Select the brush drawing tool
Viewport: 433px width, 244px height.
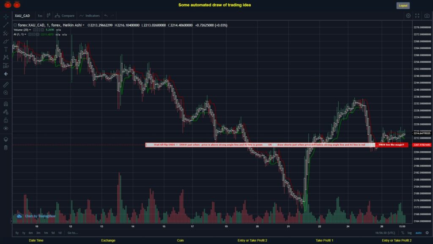[6, 41]
